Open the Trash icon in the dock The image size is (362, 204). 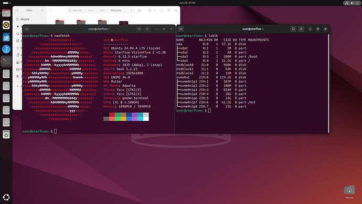[6, 135]
